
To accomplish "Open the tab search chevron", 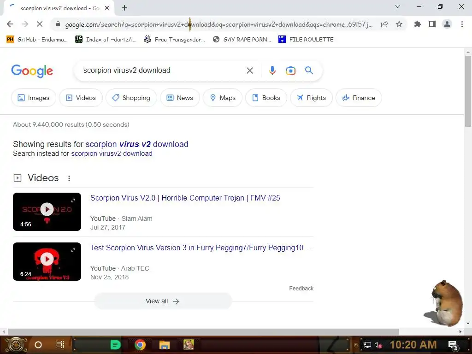I will tap(398, 6).
